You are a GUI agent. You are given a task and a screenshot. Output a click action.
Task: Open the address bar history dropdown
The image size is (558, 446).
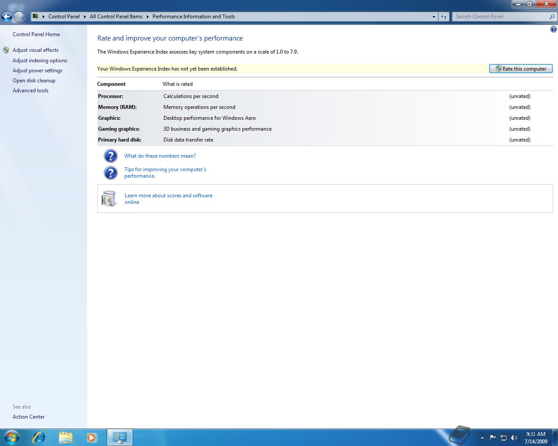click(434, 17)
